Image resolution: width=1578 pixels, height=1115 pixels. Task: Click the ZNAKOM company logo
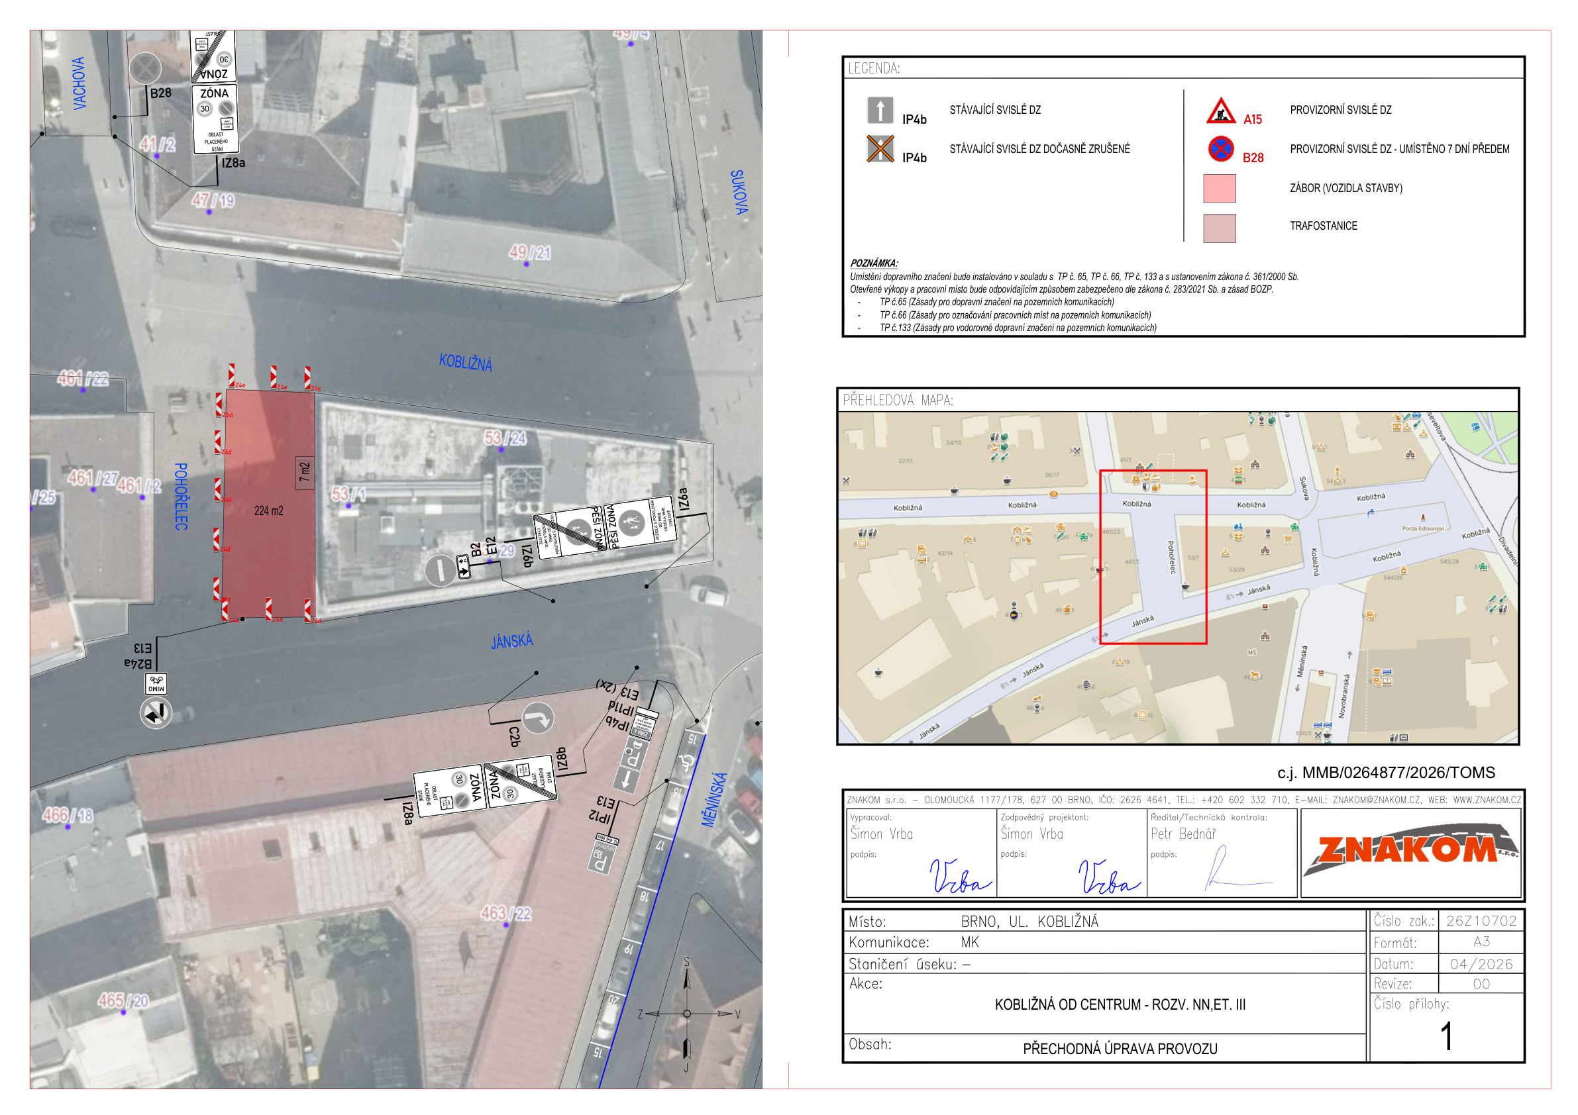pyautogui.click(x=1410, y=851)
